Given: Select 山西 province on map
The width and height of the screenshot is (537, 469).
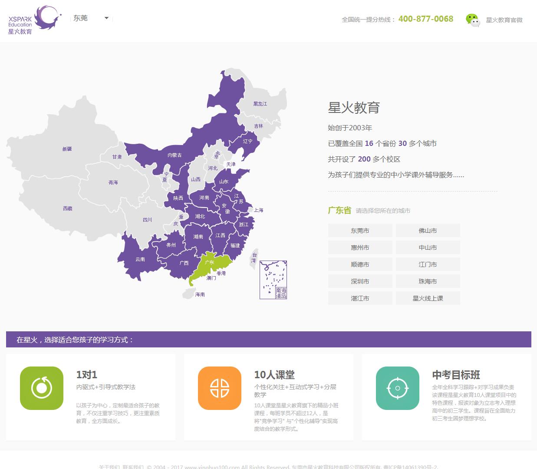Looking at the screenshot, I should coord(196,179).
